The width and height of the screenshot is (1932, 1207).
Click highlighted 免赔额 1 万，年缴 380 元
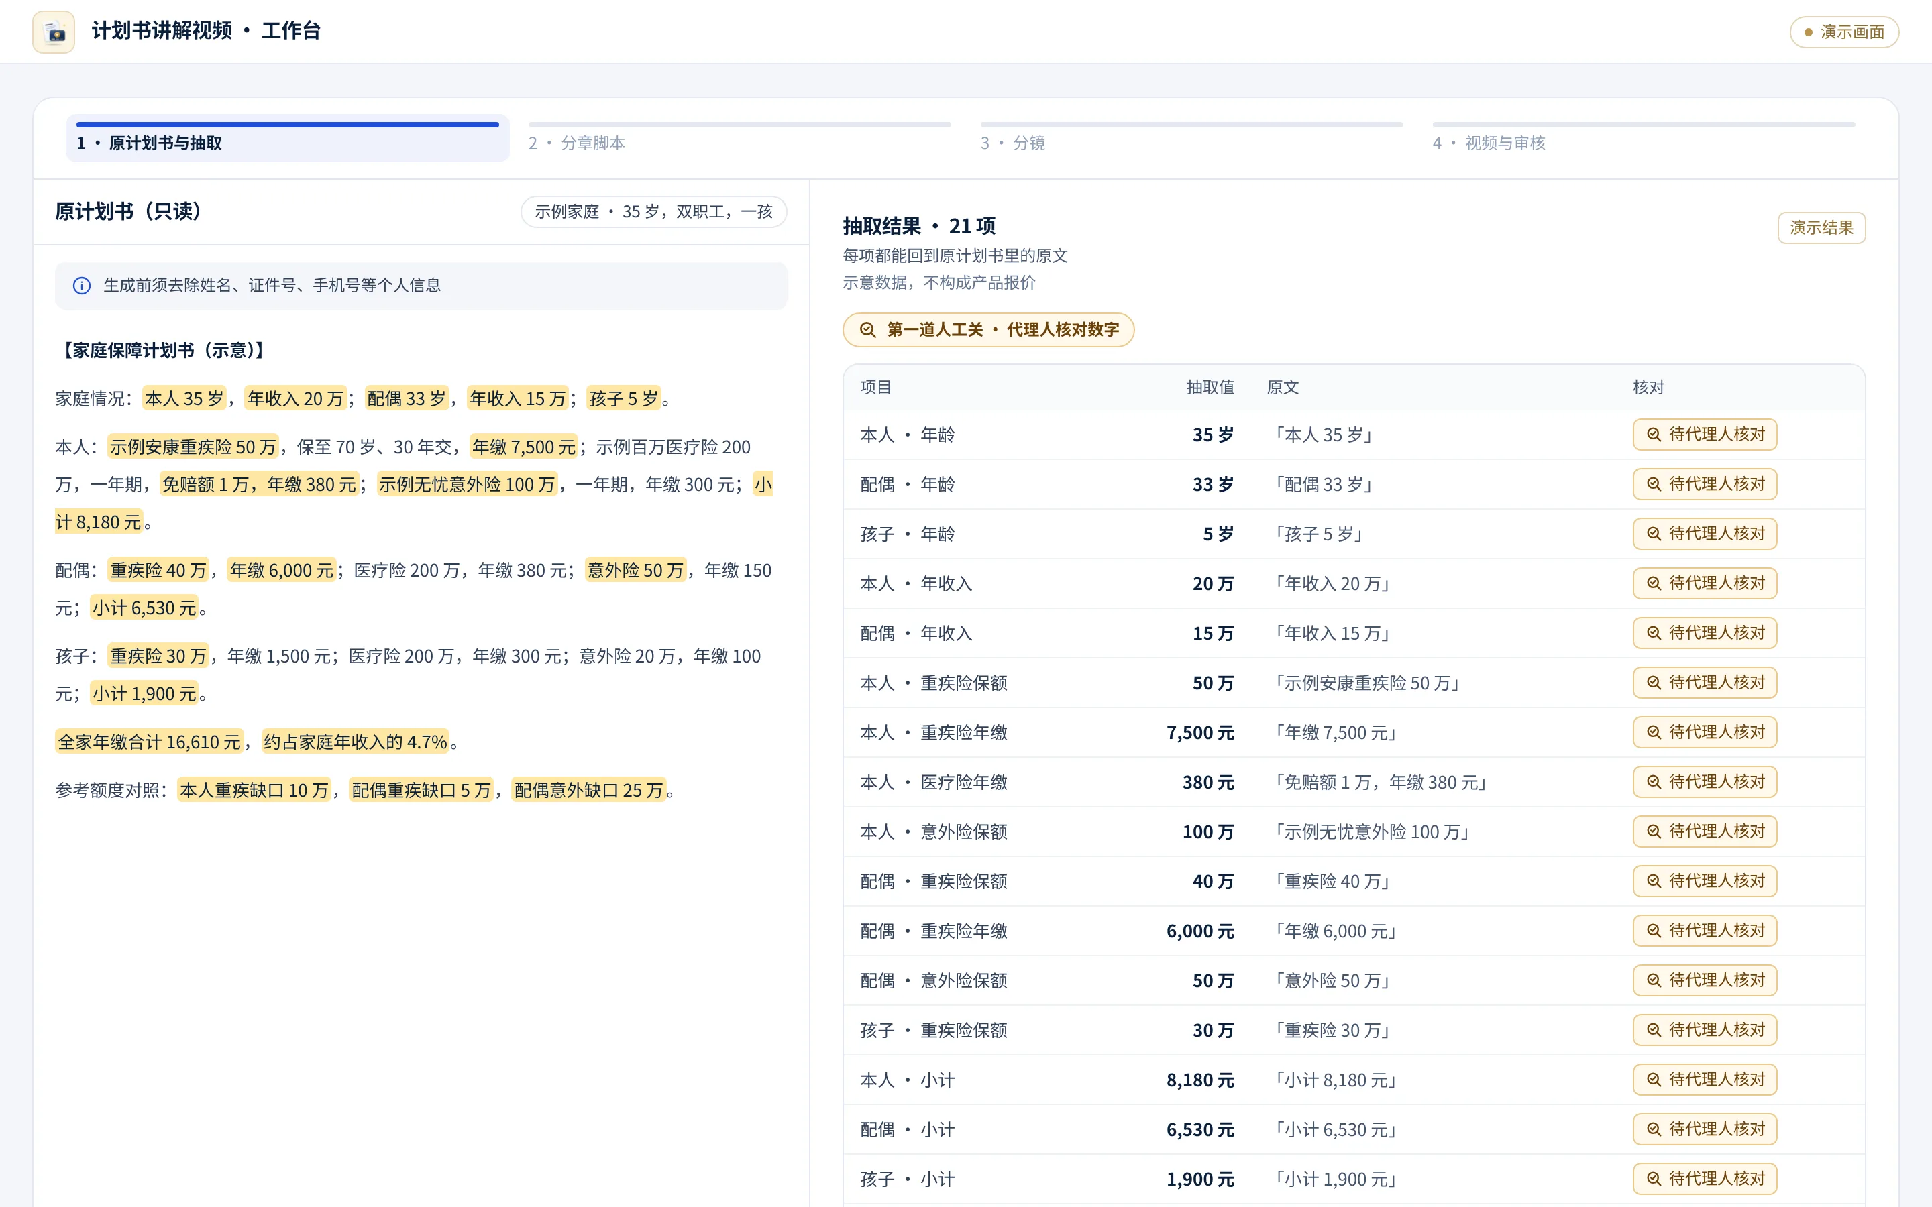(x=260, y=483)
